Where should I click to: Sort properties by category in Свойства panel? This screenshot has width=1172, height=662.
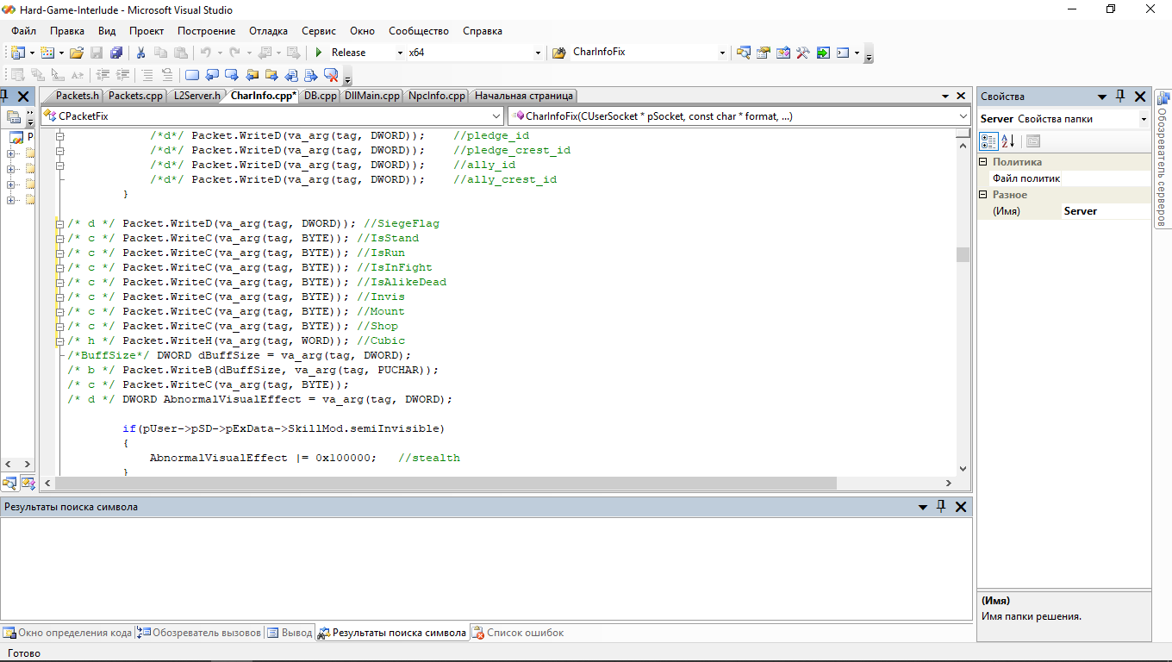[989, 141]
